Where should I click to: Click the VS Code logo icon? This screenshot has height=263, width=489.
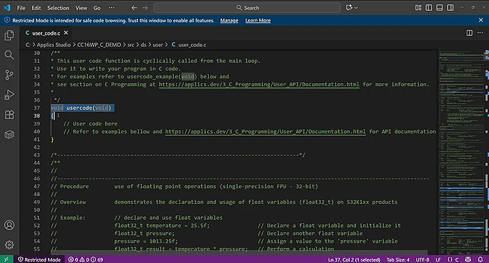(x=7, y=7)
